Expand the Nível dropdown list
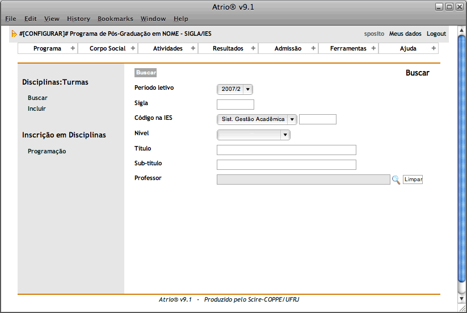The height and width of the screenshot is (313, 467). coord(254,135)
